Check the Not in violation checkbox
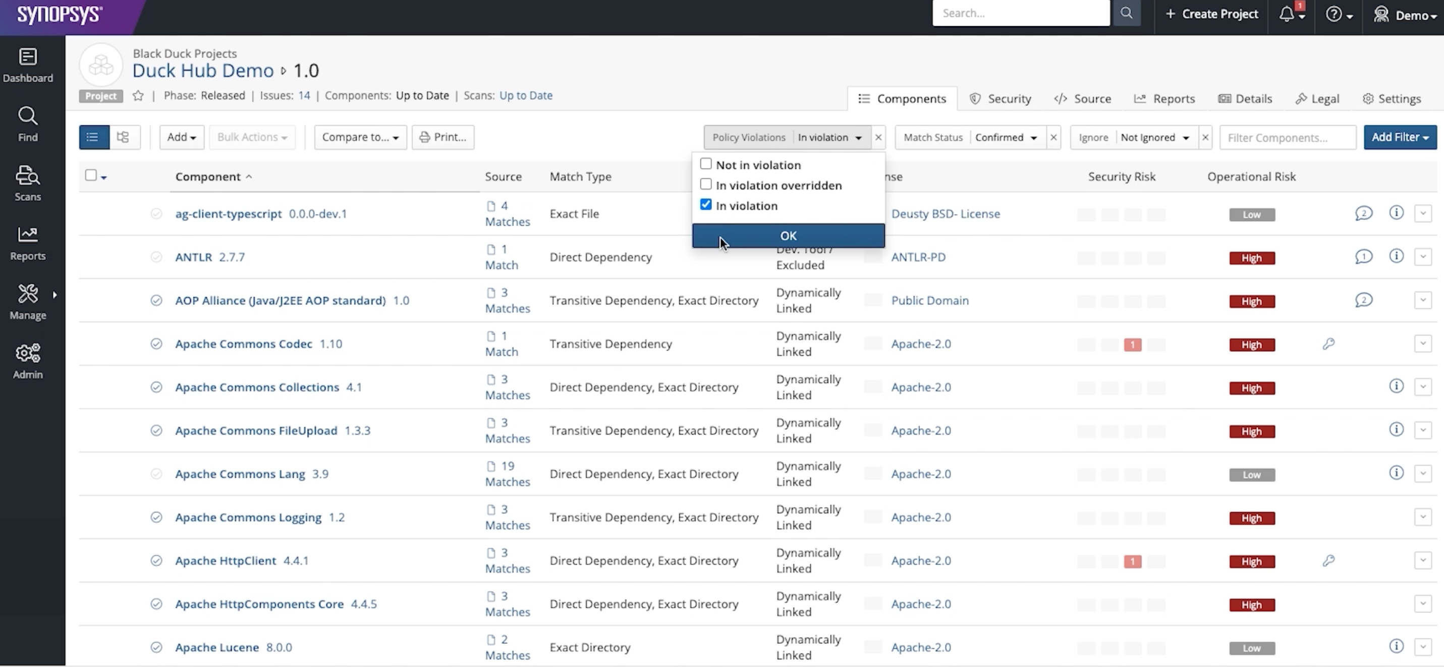Viewport: 1444px width, 667px height. pos(706,163)
